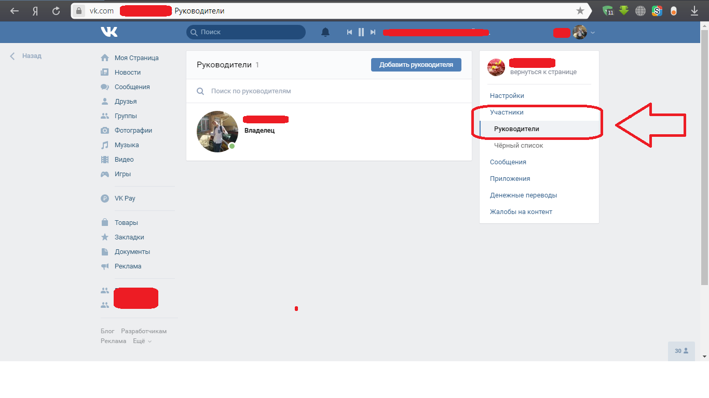Image resolution: width=709 pixels, height=398 pixels.
Task: Click the search field in VK header
Action: click(246, 32)
